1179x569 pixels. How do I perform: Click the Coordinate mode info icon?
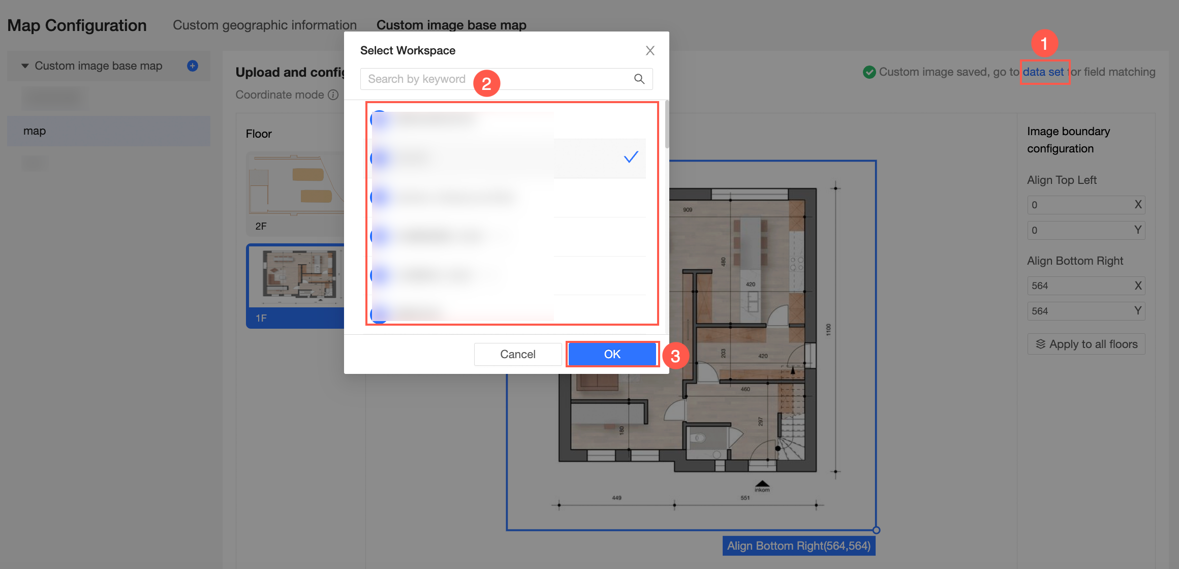[333, 95]
